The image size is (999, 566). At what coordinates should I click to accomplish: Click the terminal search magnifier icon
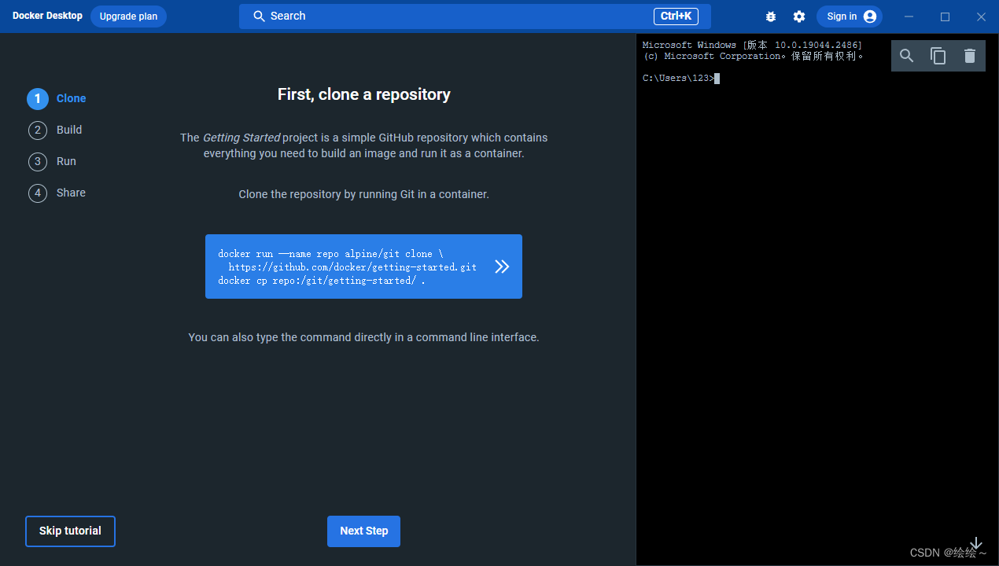pyautogui.click(x=907, y=56)
